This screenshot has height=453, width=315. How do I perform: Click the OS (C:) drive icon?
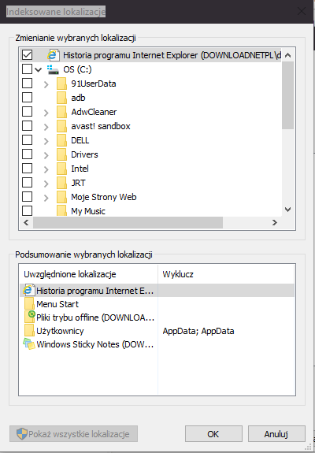pos(53,69)
